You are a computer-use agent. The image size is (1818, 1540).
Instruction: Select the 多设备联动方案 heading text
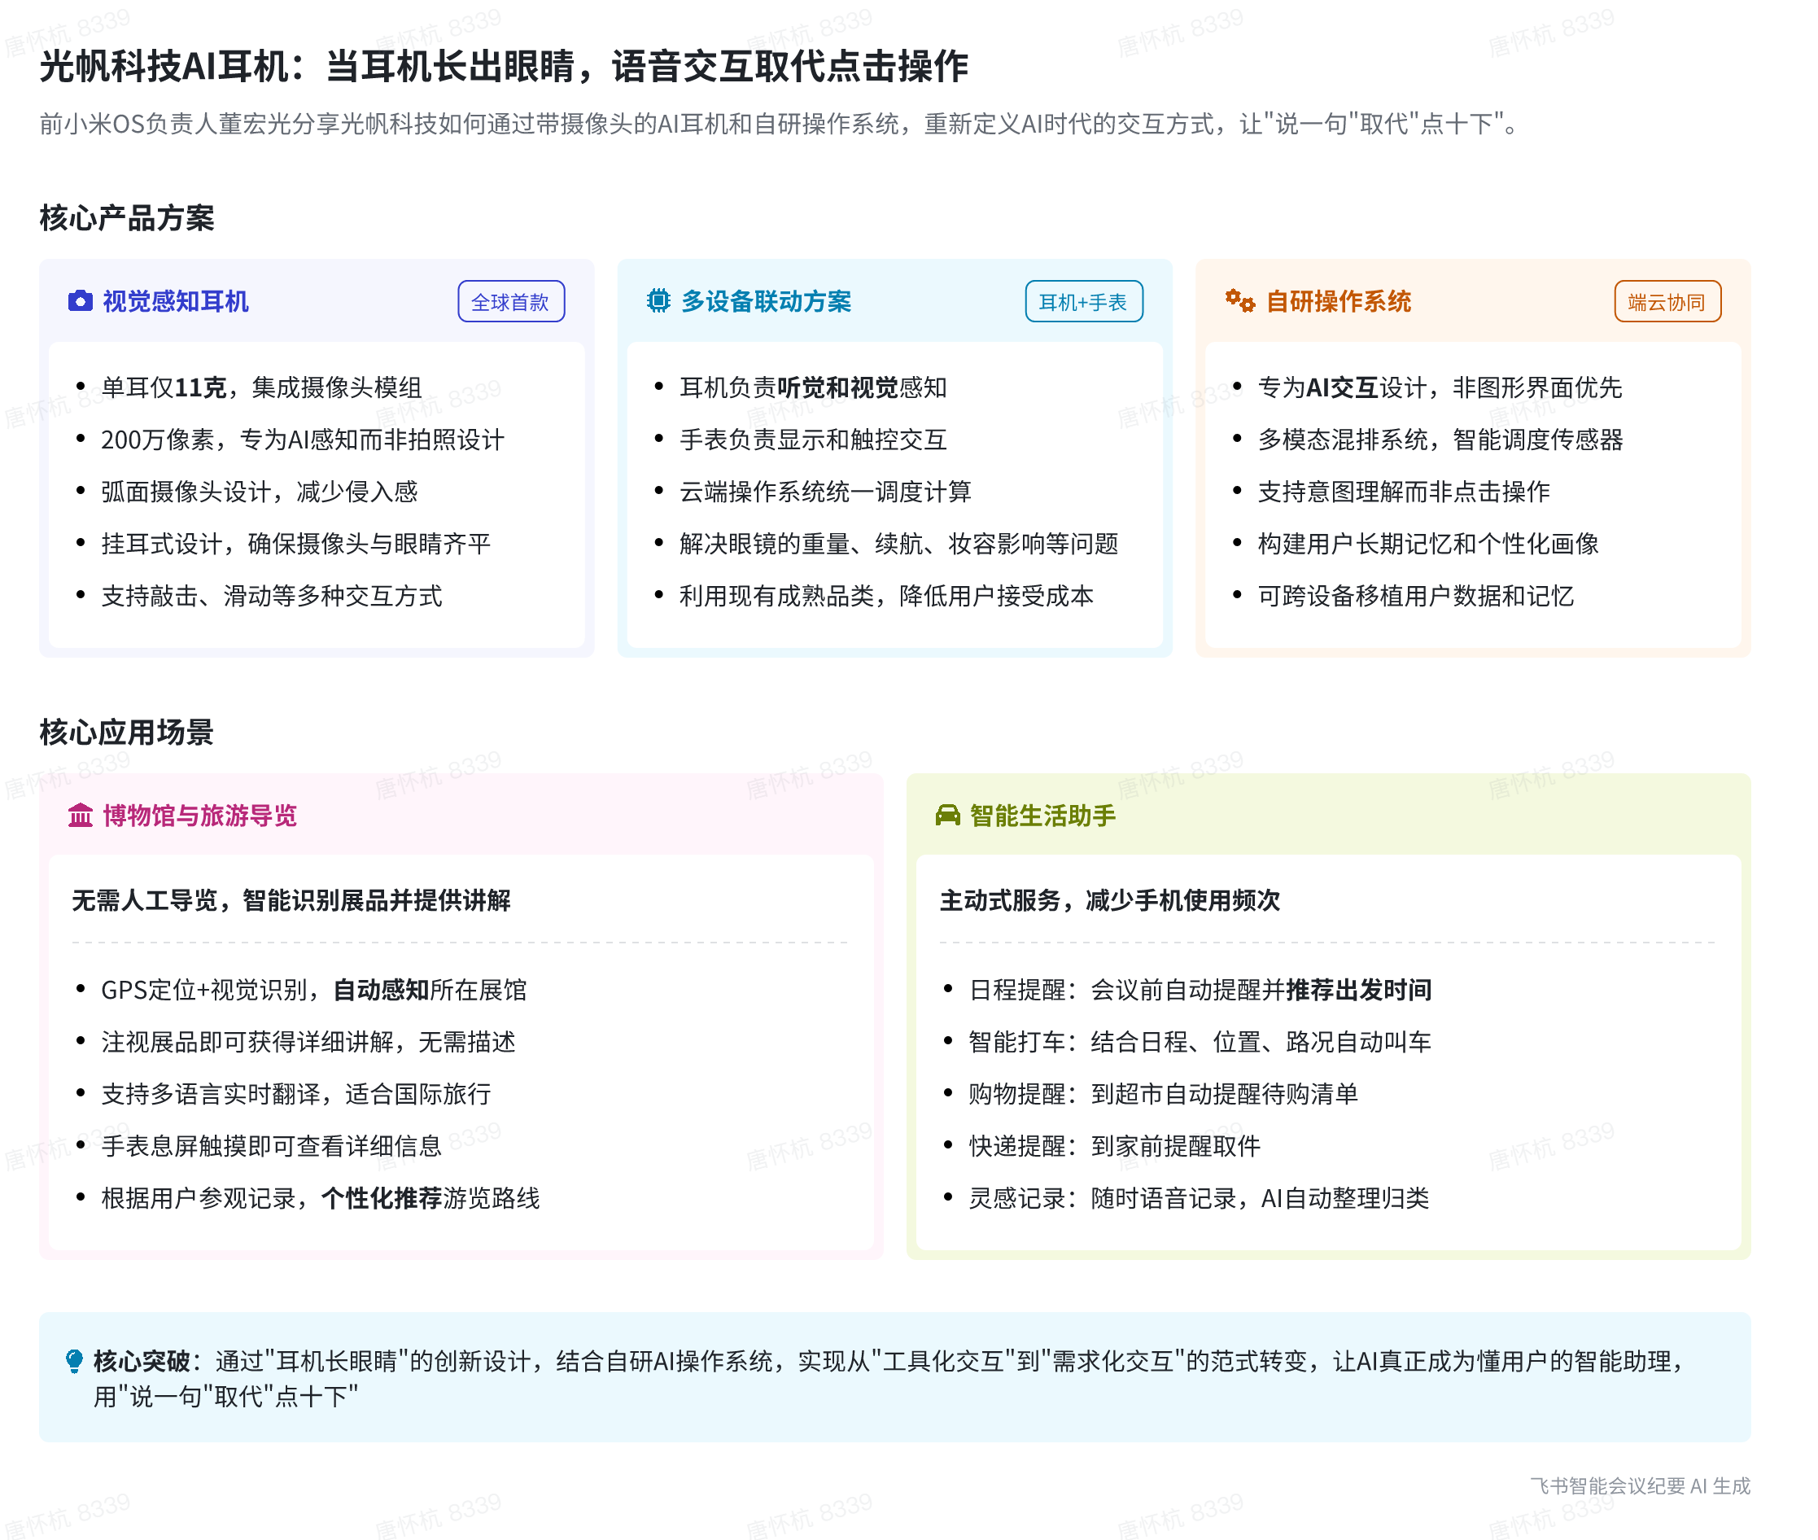tap(766, 301)
